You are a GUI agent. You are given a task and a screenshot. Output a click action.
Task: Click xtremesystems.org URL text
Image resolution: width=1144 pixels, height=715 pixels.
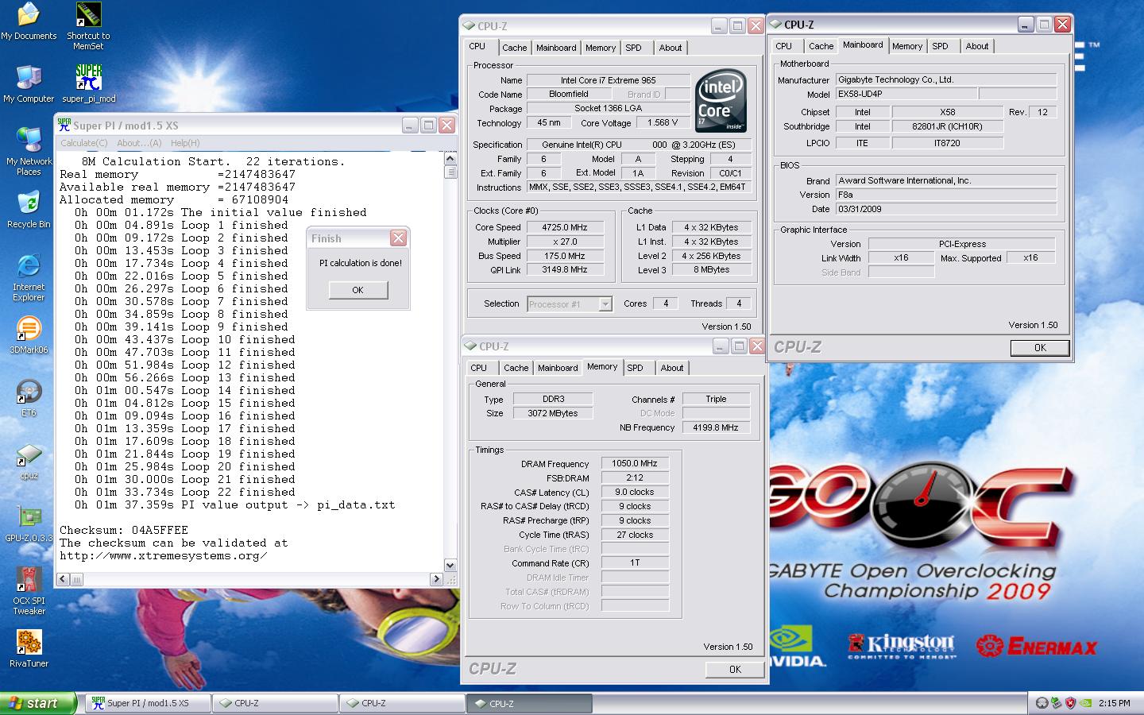tap(164, 555)
